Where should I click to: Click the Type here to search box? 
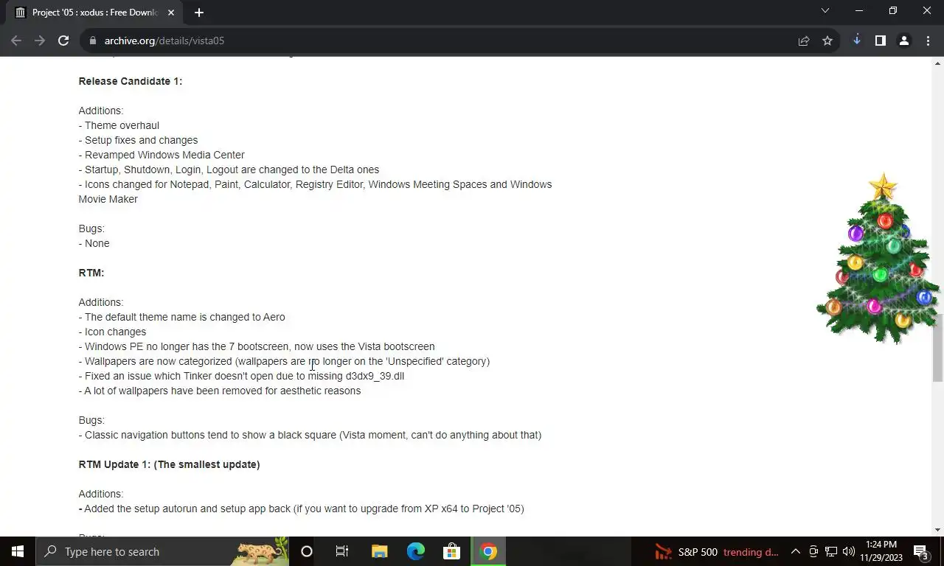point(164,551)
